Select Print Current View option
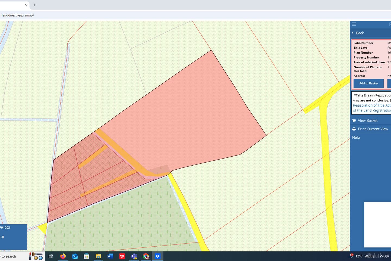The height and width of the screenshot is (261, 391). pyautogui.click(x=373, y=129)
